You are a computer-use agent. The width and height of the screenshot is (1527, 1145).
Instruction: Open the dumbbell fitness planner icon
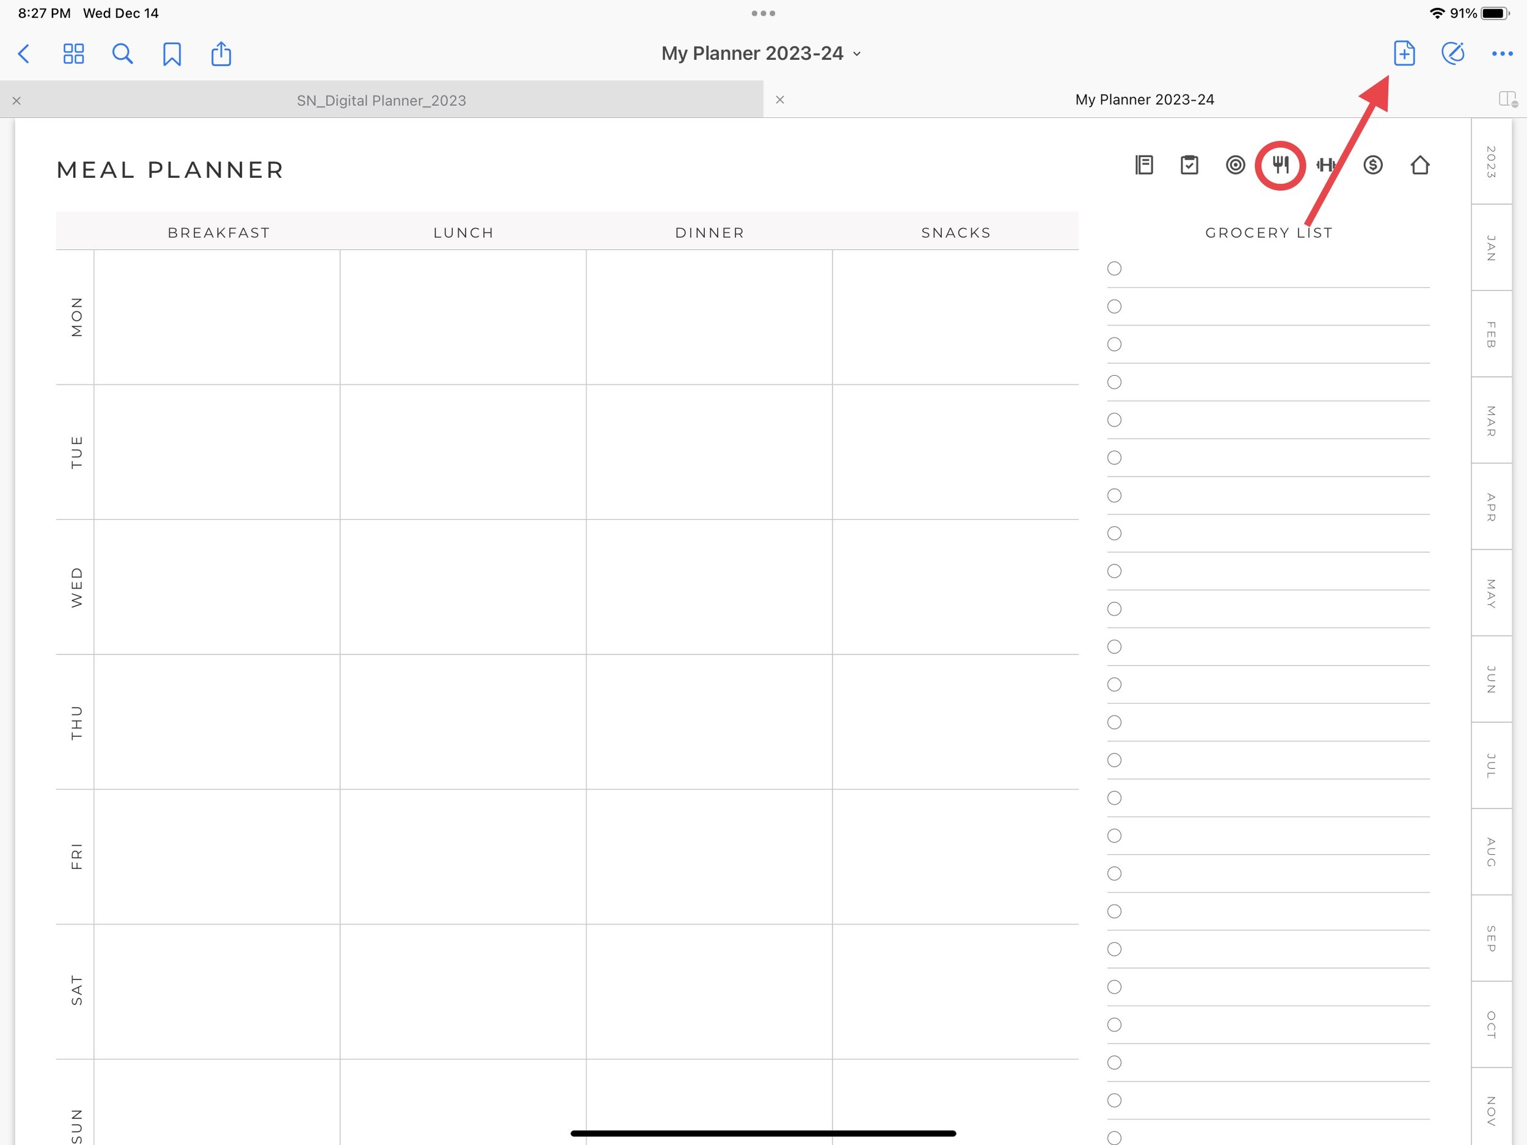[1326, 165]
